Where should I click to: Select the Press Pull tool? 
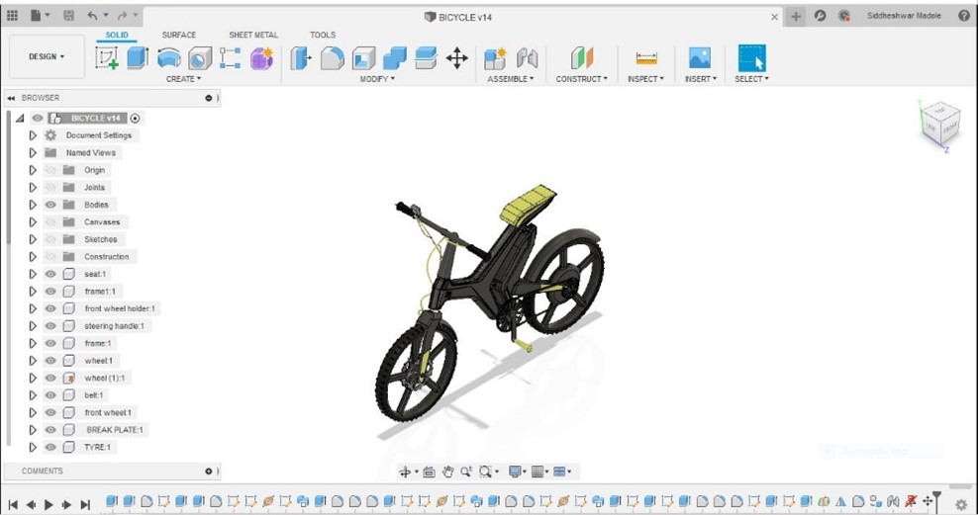click(x=301, y=58)
